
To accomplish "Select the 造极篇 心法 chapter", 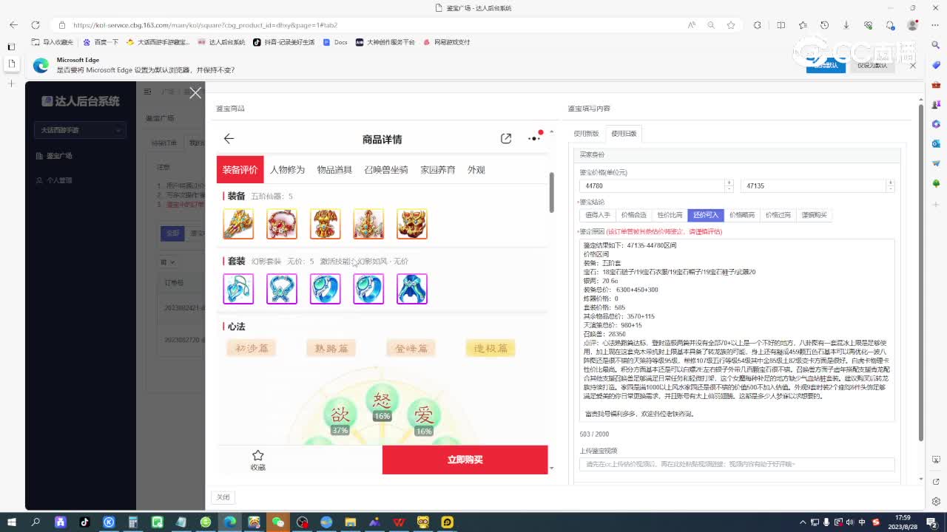I will tap(491, 348).
